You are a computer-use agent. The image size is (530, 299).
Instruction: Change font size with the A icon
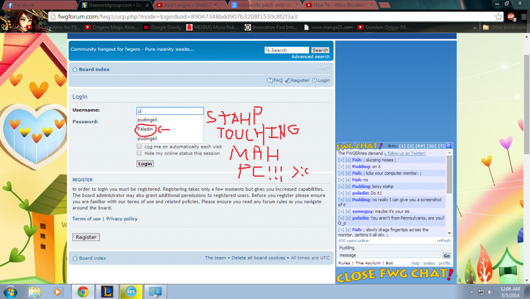(x=323, y=69)
